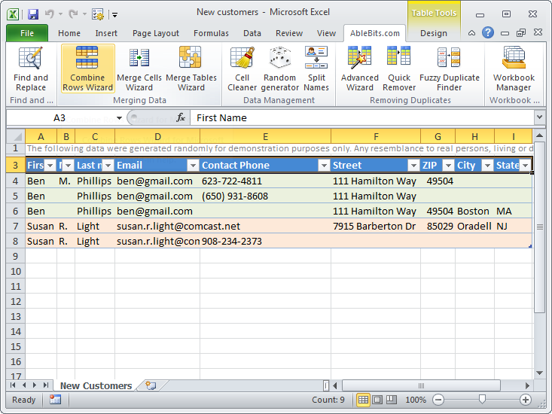
Task: Open the Workbook Manager
Action: point(514,69)
